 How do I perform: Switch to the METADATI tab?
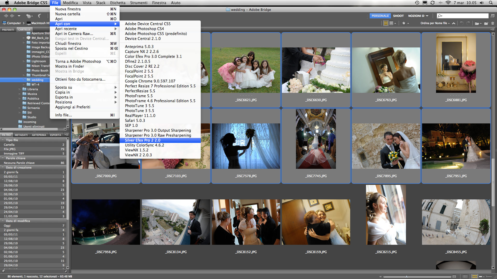click(x=21, y=135)
